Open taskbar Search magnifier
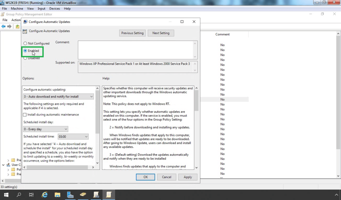The width and height of the screenshot is (341, 200). tap(19, 195)
